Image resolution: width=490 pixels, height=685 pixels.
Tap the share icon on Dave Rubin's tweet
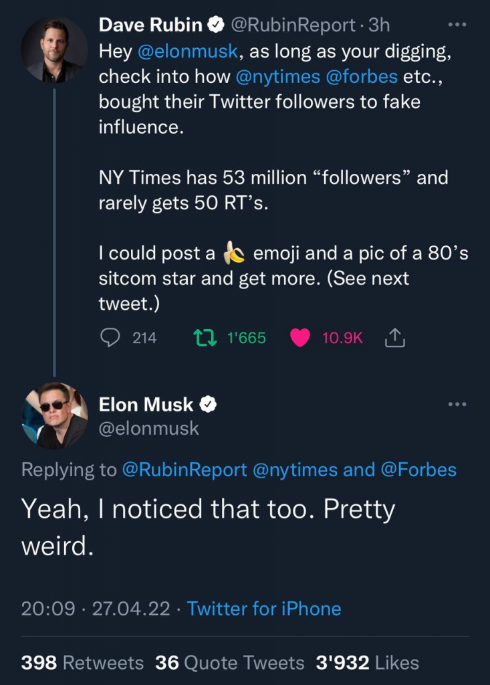(x=395, y=338)
